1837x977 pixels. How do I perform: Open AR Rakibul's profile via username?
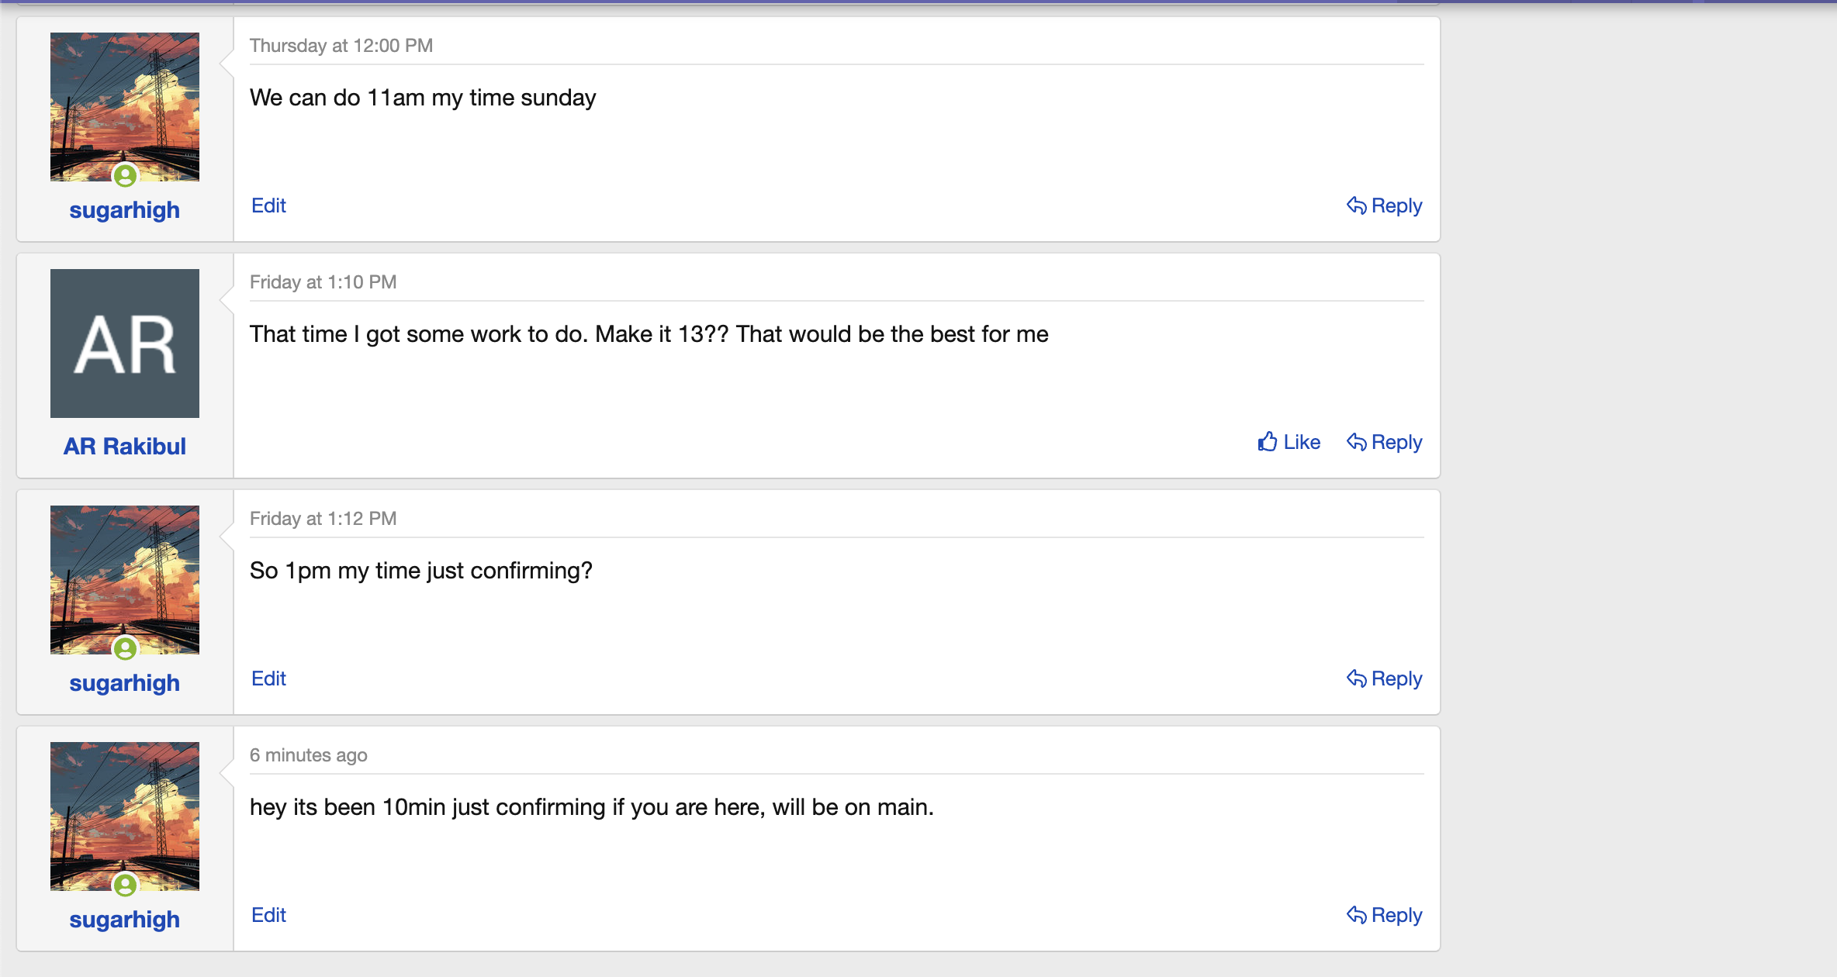click(x=124, y=447)
